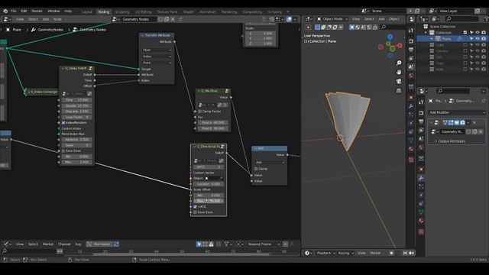The height and width of the screenshot is (275, 489).
Task: Open Nearest Frame snapping dropdown
Action: [263, 244]
